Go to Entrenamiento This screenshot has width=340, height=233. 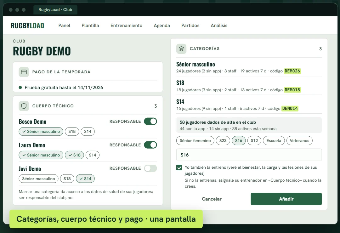click(x=127, y=26)
